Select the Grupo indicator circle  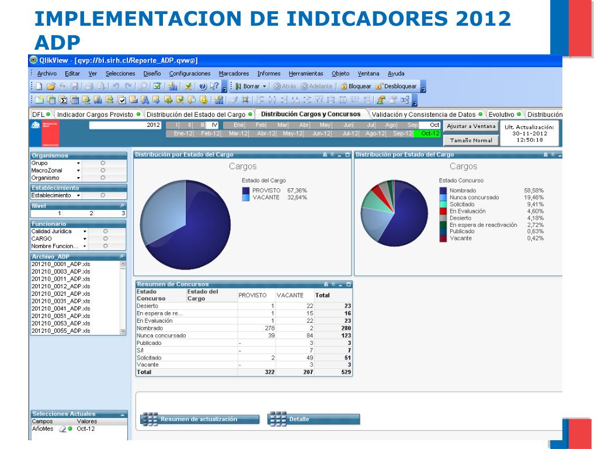pyautogui.click(x=103, y=163)
